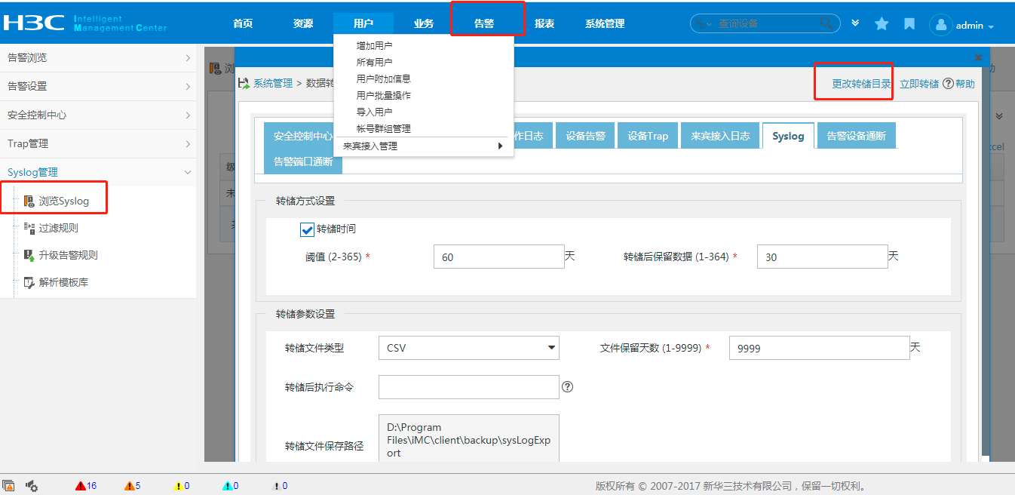Image resolution: width=1015 pixels, height=495 pixels.
Task: Expand Trap管理 sidebar section
Action: (98, 144)
